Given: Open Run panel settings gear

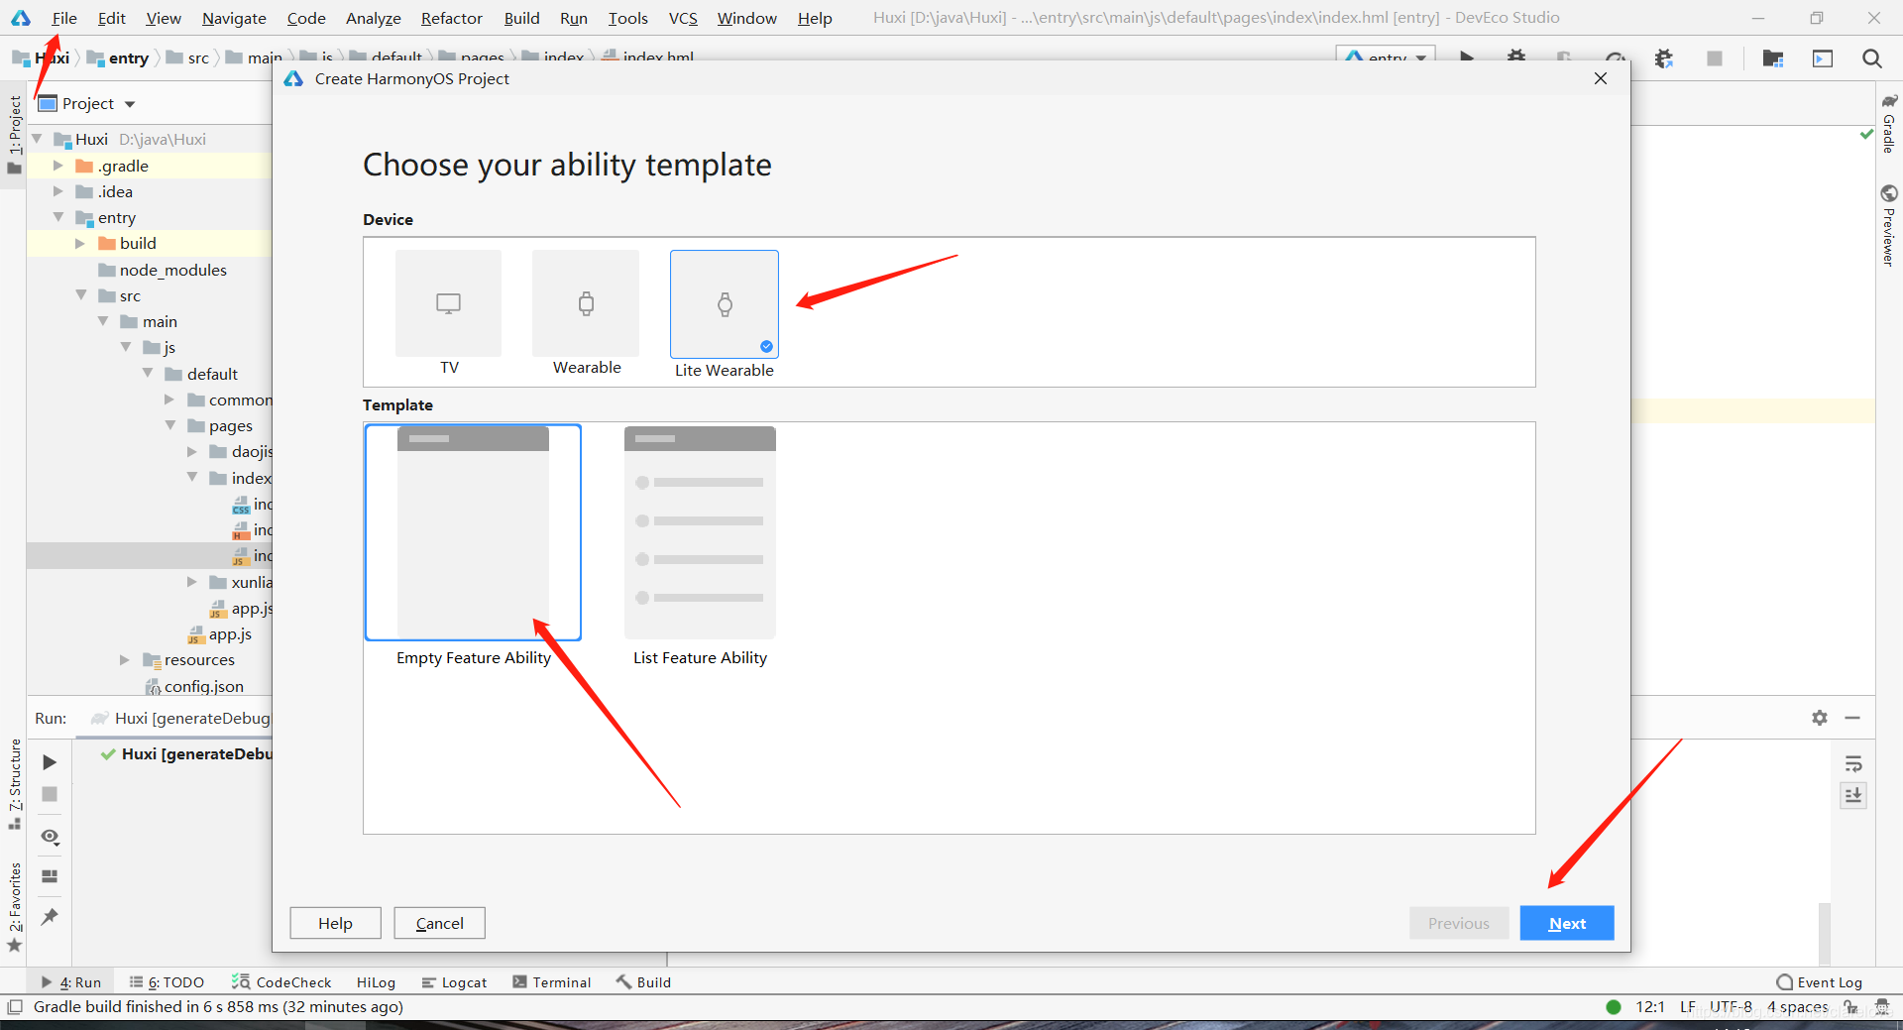Looking at the screenshot, I should [1820, 718].
